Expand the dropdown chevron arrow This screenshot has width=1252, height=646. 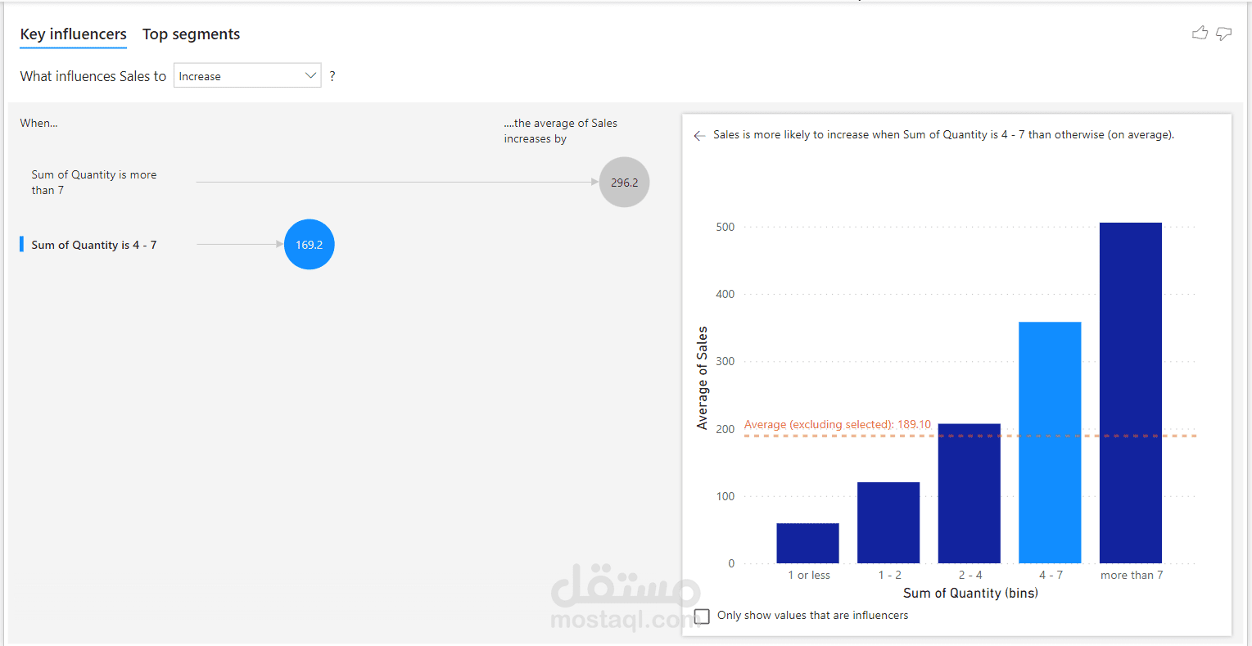click(x=310, y=76)
